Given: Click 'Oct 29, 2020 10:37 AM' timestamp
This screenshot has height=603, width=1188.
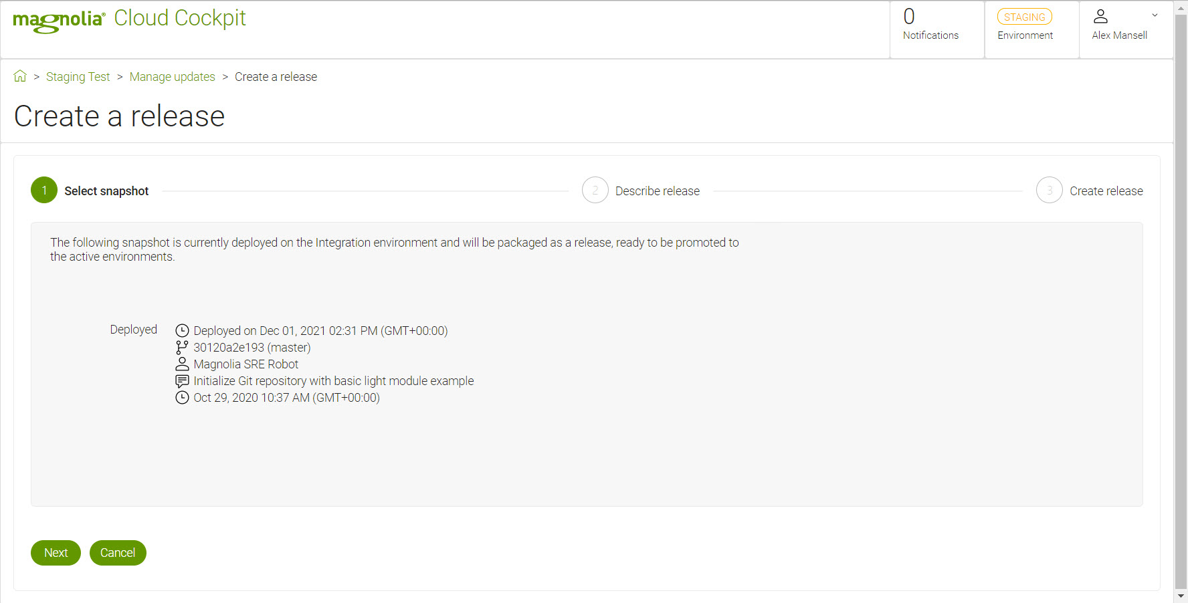Looking at the screenshot, I should [286, 398].
